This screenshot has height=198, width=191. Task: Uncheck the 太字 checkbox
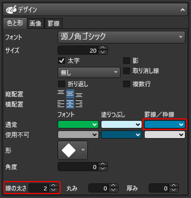tap(62, 61)
